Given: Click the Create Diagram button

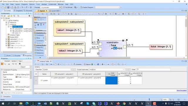Looking at the screenshot, I should tap(87, 7).
